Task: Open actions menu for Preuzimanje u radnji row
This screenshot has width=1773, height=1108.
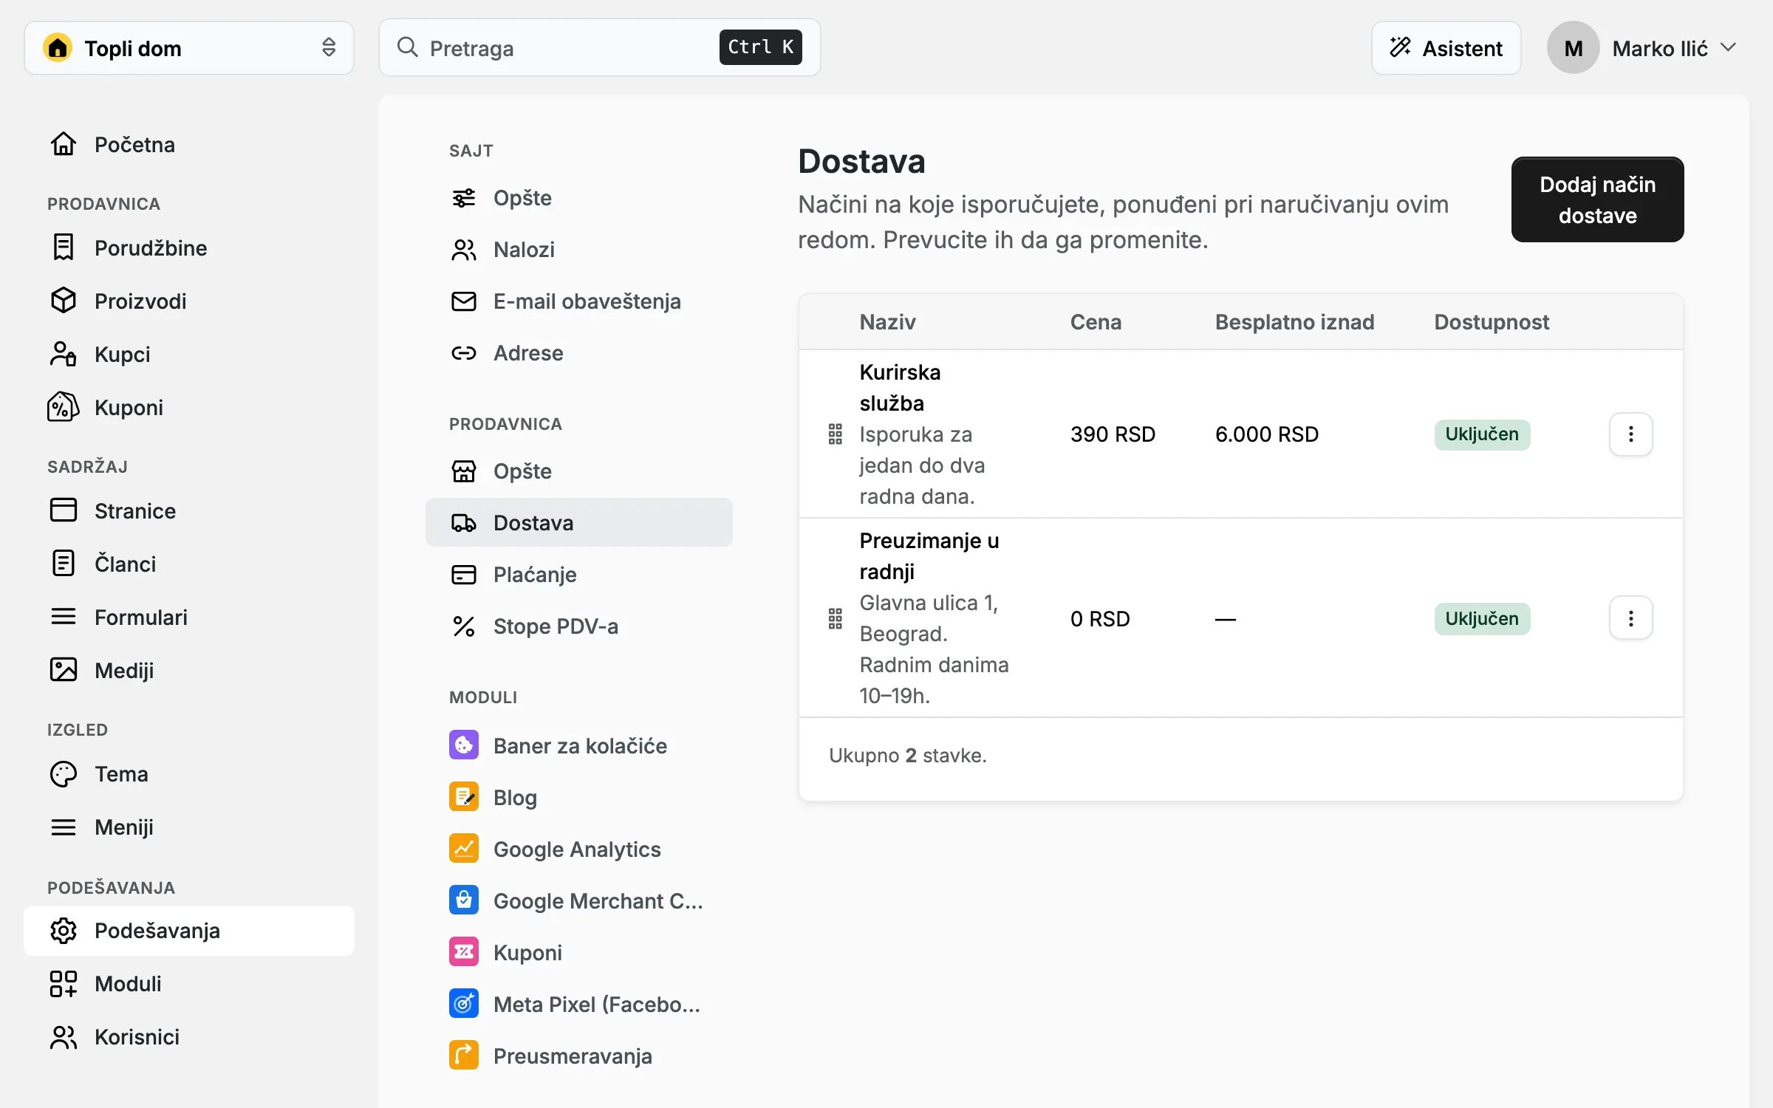Action: (x=1630, y=618)
